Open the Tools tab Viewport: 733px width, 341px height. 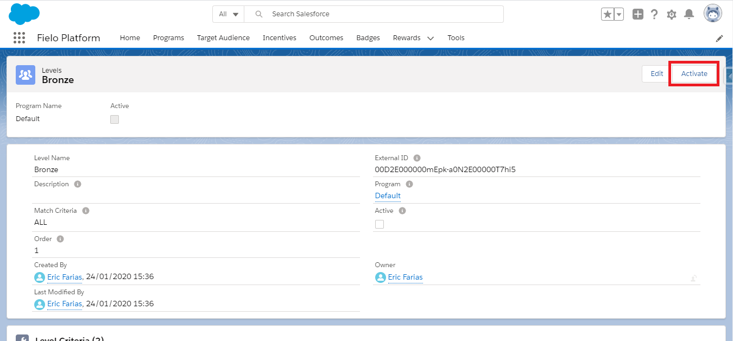coord(456,38)
